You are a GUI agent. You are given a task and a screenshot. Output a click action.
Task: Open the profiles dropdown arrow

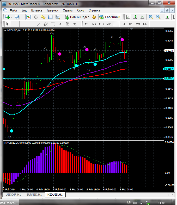pyautogui.click(x=21, y=17)
